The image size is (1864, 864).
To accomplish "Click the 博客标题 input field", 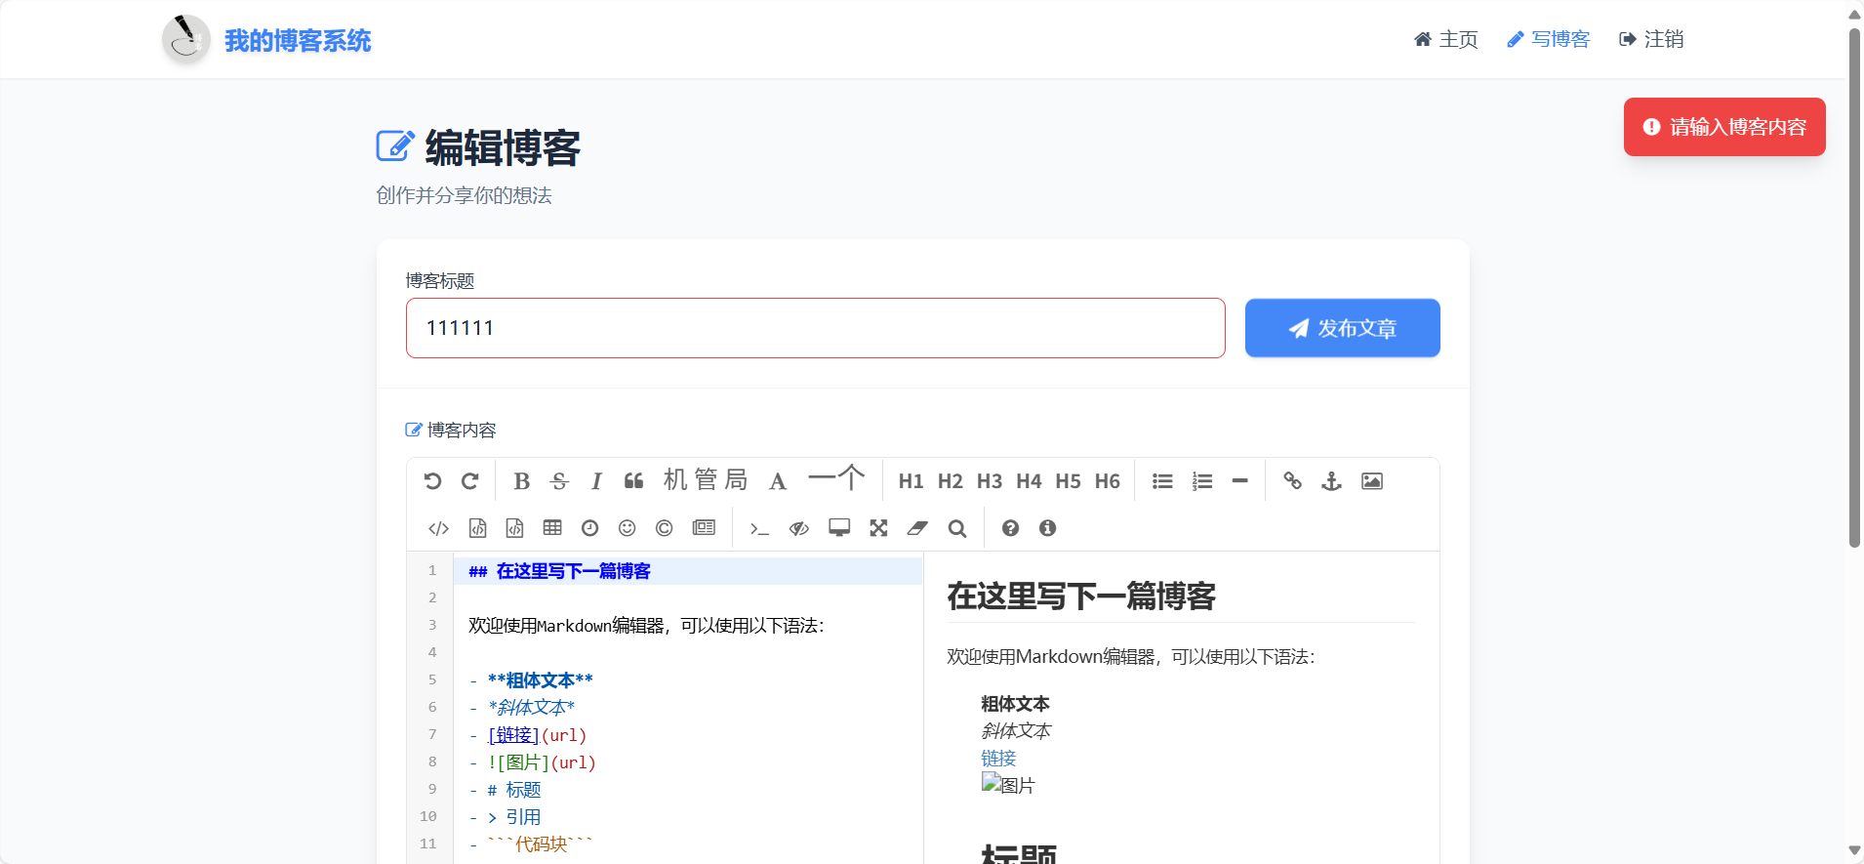I will [x=816, y=328].
